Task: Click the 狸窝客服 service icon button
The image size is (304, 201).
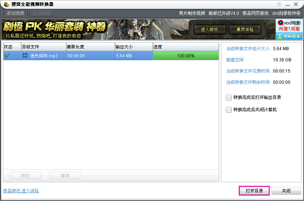Action: point(289,36)
